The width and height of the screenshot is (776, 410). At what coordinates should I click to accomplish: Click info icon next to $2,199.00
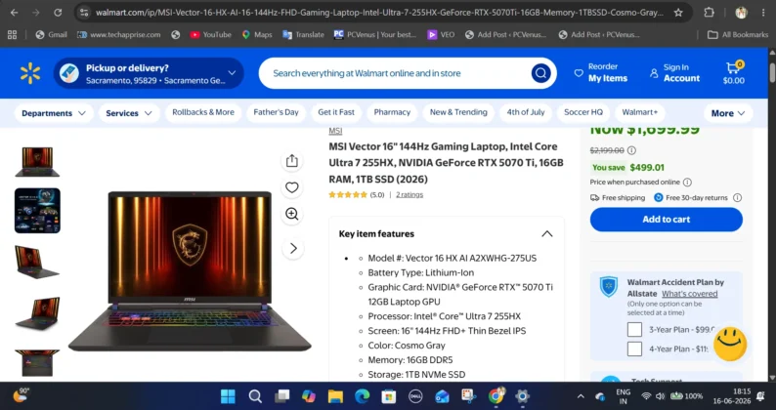[631, 150]
